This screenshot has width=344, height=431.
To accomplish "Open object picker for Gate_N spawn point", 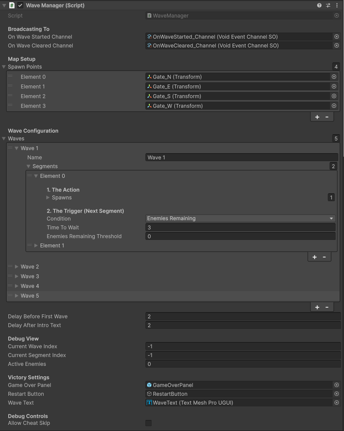I will 334,77.
